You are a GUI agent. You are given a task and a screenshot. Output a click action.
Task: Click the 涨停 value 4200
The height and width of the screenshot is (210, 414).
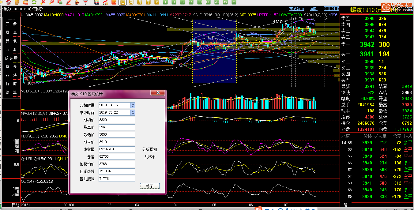[x=369, y=117]
